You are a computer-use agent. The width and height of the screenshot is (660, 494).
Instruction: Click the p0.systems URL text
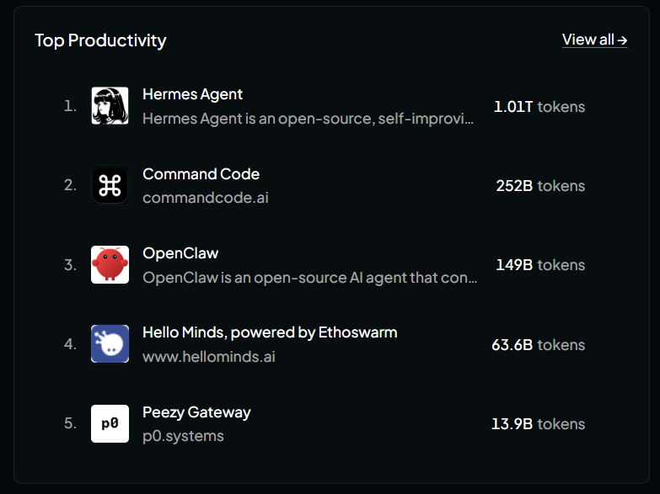click(x=183, y=436)
